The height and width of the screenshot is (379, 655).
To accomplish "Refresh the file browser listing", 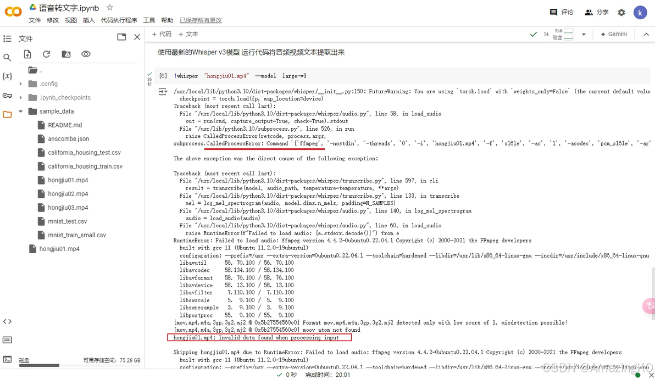I will (46, 54).
